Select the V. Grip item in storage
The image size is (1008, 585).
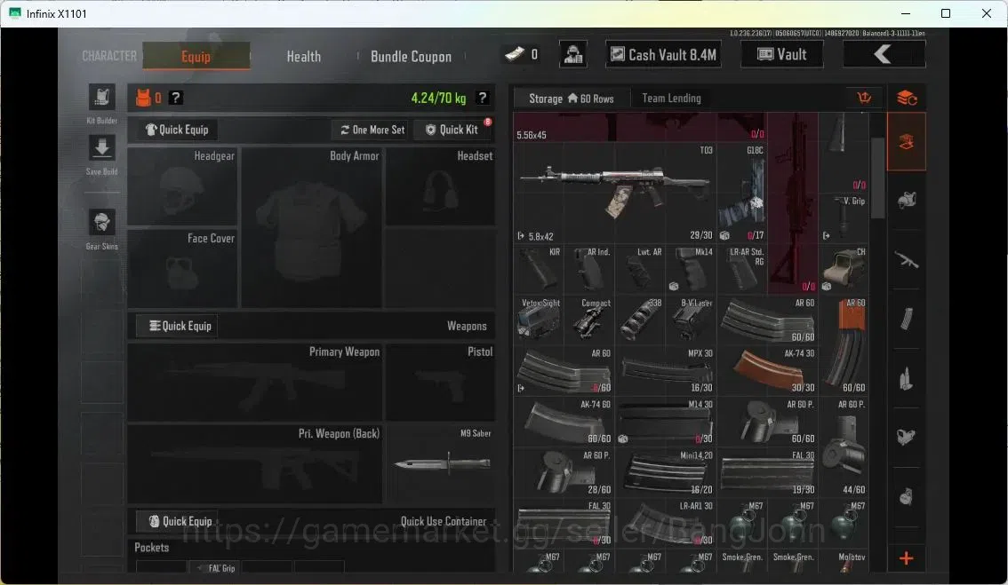[844, 218]
